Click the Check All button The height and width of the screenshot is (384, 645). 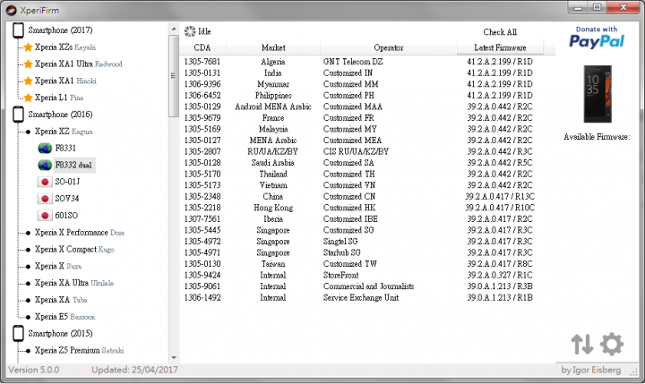click(x=500, y=32)
